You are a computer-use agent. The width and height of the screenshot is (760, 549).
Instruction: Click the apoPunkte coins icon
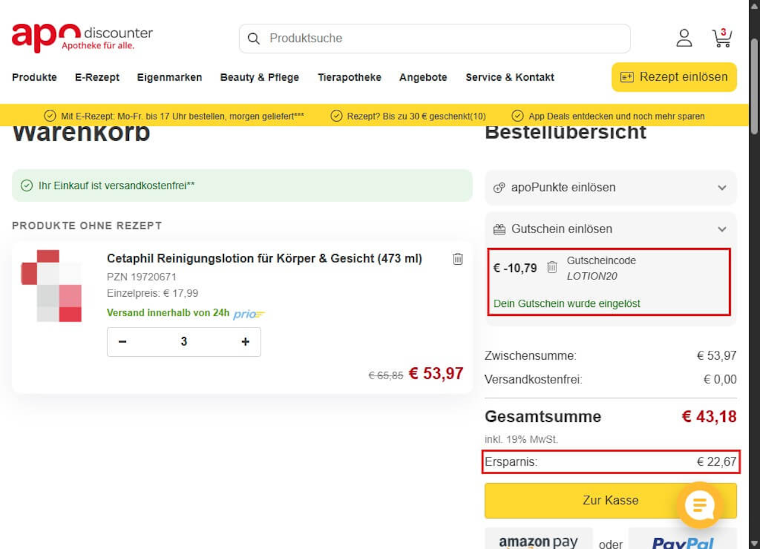(x=499, y=188)
